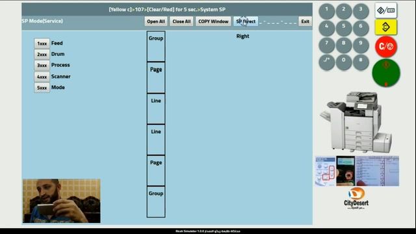Click the keypad diagram thumbnail
The width and height of the screenshot is (416, 234).
tap(326, 171)
